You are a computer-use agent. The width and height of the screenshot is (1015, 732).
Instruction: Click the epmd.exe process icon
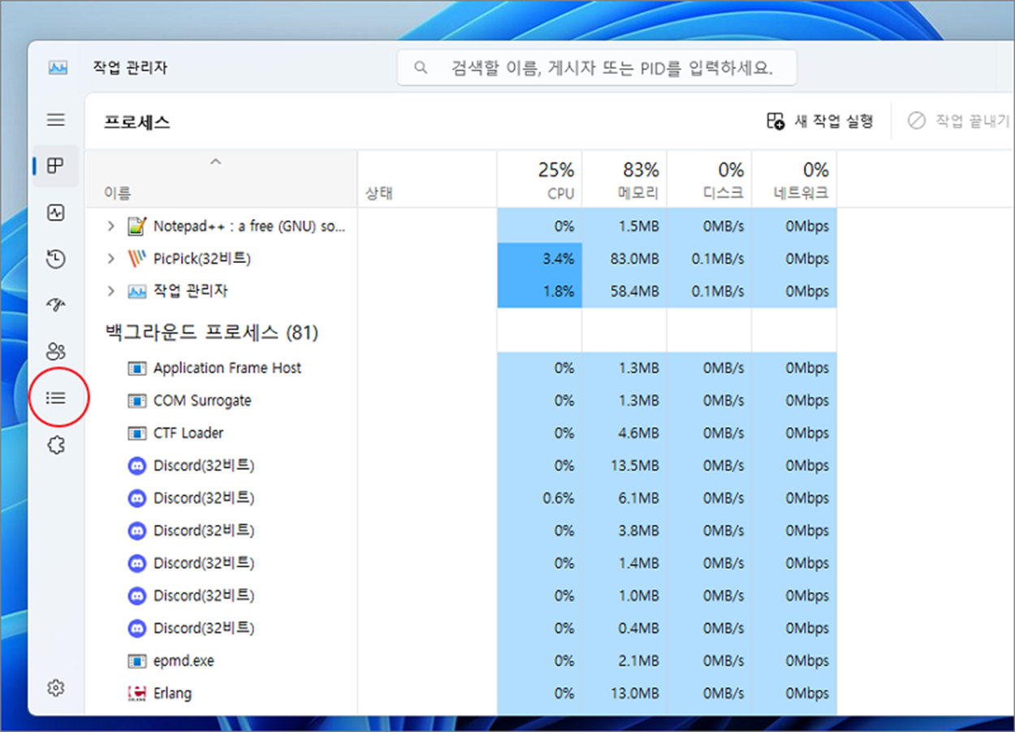point(137,661)
